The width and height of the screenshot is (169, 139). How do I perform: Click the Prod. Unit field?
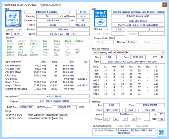[80, 25]
